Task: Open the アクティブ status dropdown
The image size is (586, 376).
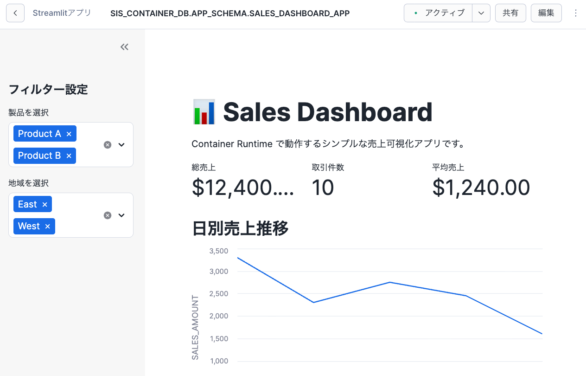Action: point(481,13)
